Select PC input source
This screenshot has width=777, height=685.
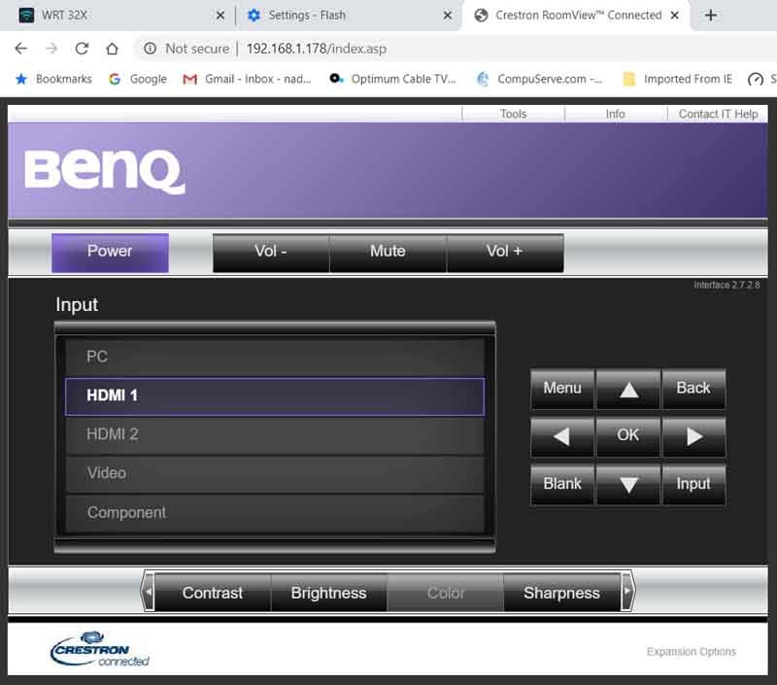click(x=275, y=357)
